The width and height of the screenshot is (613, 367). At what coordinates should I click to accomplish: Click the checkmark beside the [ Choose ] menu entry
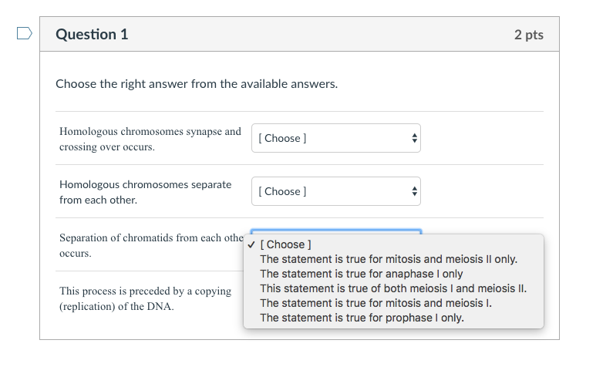click(251, 244)
